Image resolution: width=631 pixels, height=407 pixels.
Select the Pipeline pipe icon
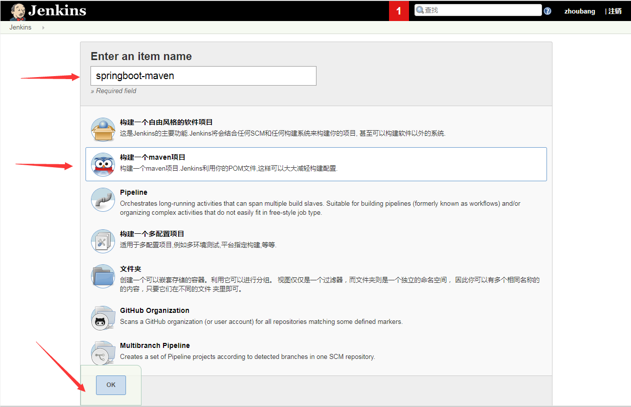(x=103, y=200)
